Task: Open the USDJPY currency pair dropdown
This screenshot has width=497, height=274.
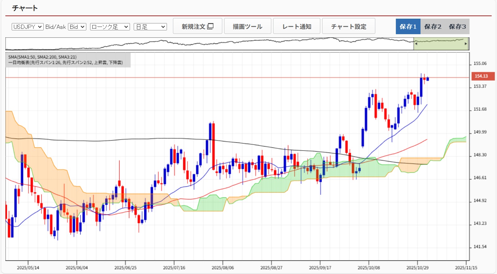Action: [28, 27]
